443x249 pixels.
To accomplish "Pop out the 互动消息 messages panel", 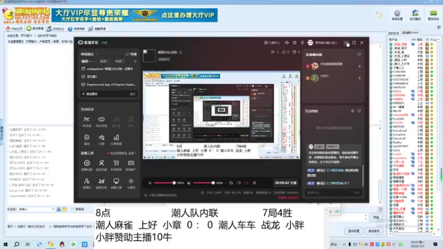I will (359, 111).
